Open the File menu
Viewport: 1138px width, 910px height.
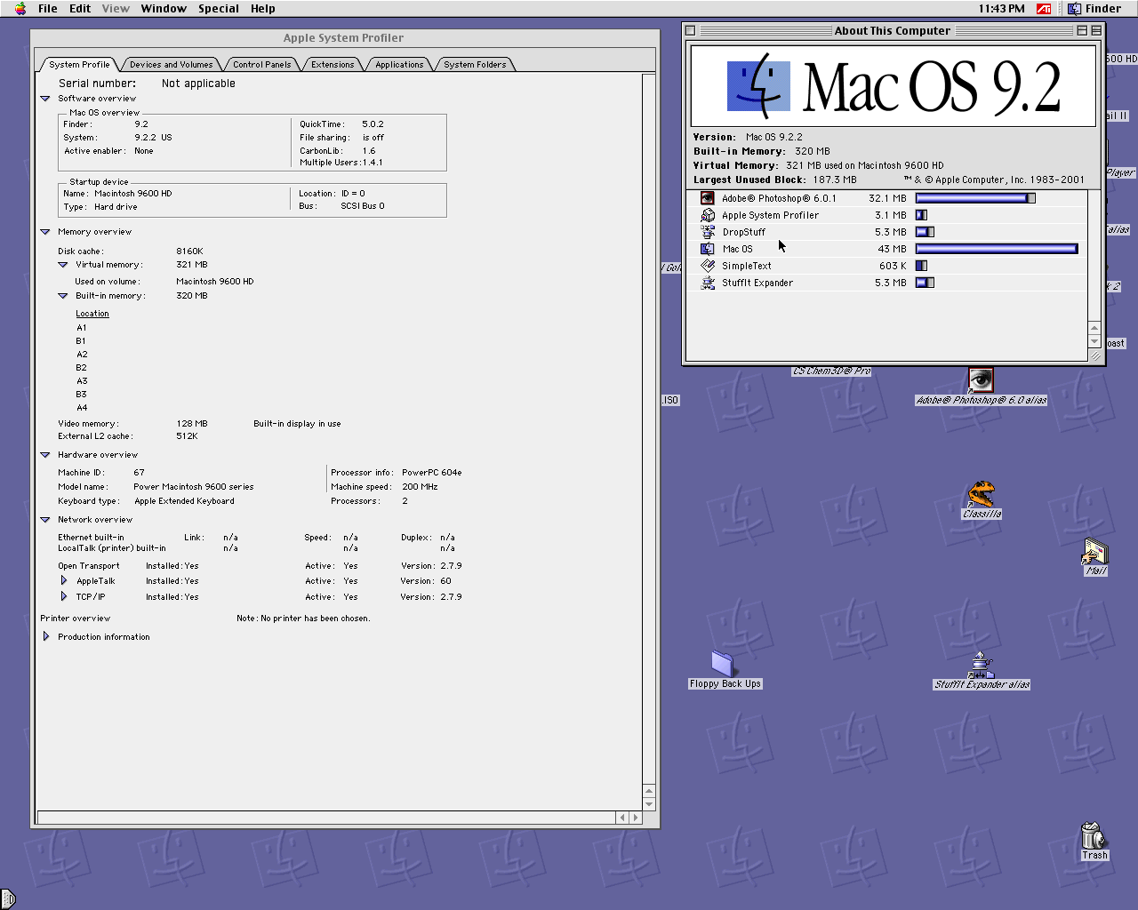48,8
